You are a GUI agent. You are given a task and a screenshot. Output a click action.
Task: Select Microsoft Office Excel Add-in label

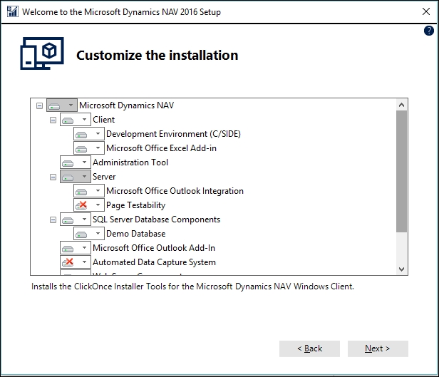coord(162,148)
